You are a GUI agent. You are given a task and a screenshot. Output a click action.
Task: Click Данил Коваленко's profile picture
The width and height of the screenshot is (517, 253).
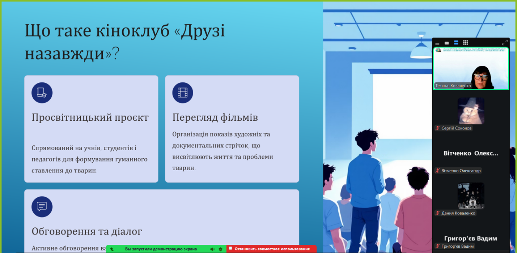tap(471, 196)
